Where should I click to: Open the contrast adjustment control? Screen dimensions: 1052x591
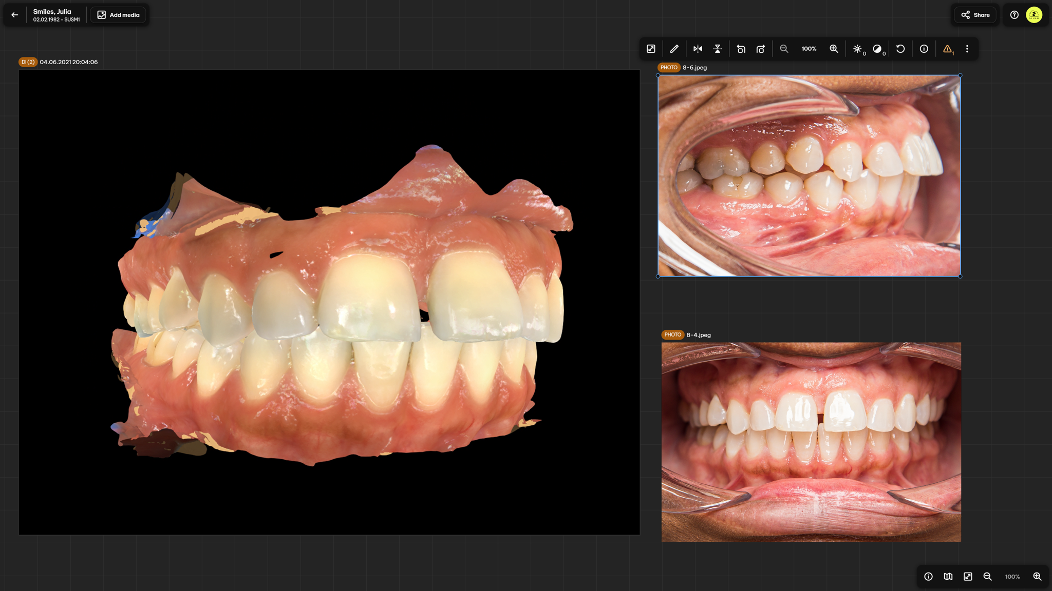coord(877,49)
